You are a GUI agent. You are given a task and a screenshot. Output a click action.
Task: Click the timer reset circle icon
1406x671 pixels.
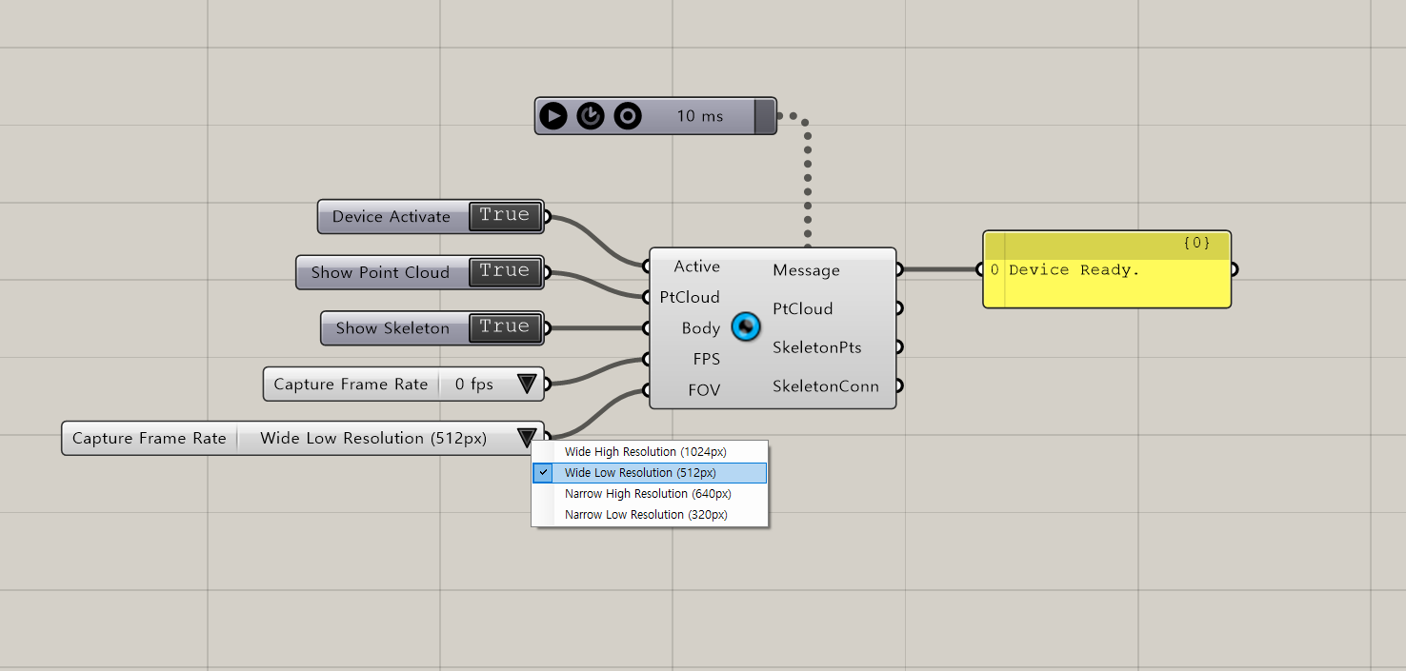click(x=628, y=116)
